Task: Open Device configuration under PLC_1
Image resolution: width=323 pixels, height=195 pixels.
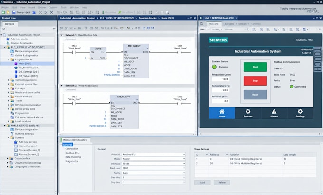Action: coord(27,51)
